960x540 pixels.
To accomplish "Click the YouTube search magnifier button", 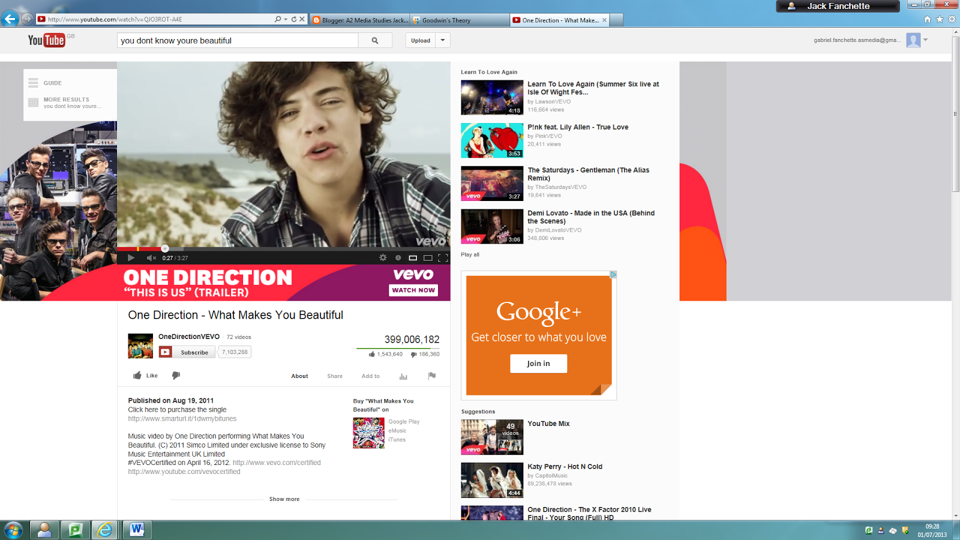I will (x=375, y=40).
